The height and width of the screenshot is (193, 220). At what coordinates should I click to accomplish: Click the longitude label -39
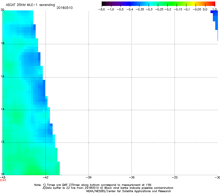tap(89, 178)
